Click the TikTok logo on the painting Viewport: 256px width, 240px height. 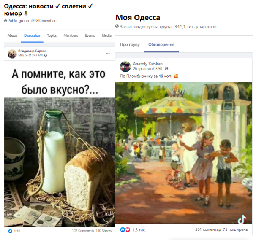(x=242, y=219)
